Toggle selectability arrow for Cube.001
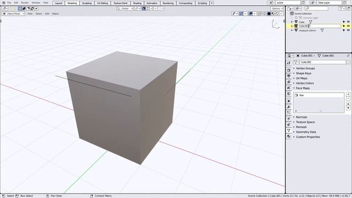The image size is (352, 198). pyautogui.click(x=344, y=26)
